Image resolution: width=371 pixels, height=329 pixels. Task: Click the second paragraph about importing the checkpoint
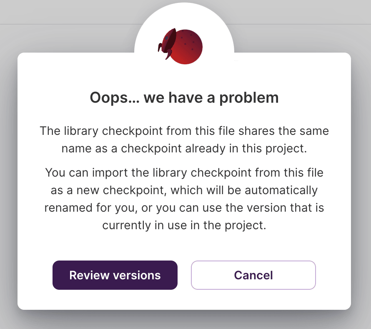tap(184, 199)
